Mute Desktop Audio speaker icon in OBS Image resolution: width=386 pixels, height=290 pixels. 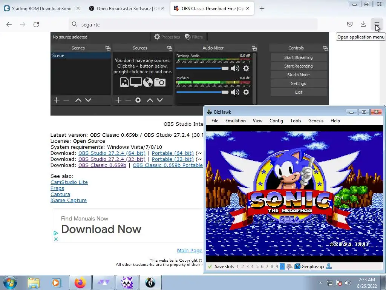(x=235, y=68)
